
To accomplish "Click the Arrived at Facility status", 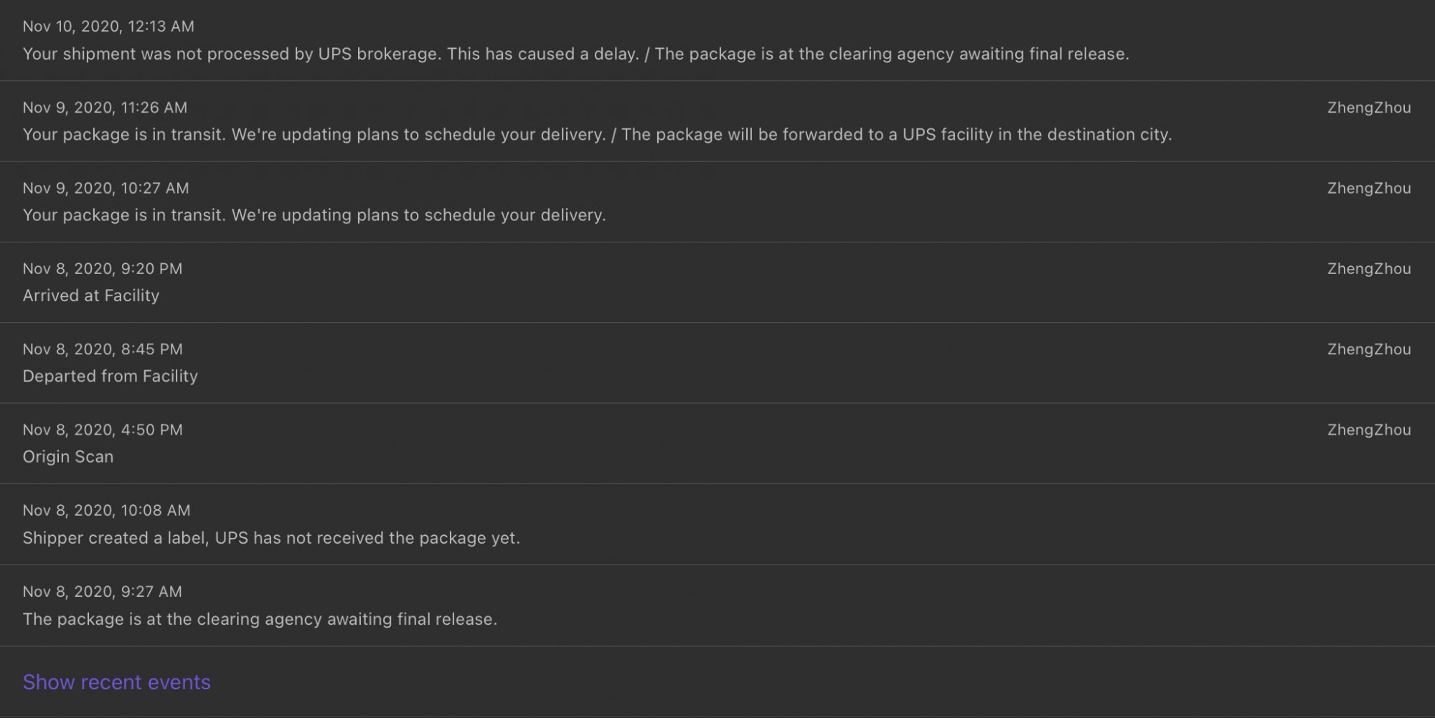I will 91,296.
